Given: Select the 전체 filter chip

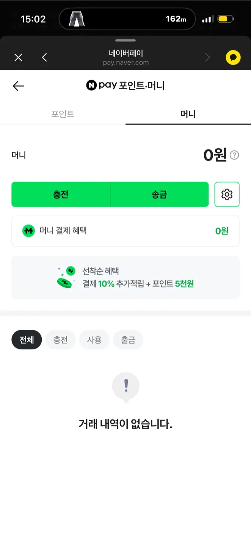Looking at the screenshot, I should pyautogui.click(x=27, y=340).
